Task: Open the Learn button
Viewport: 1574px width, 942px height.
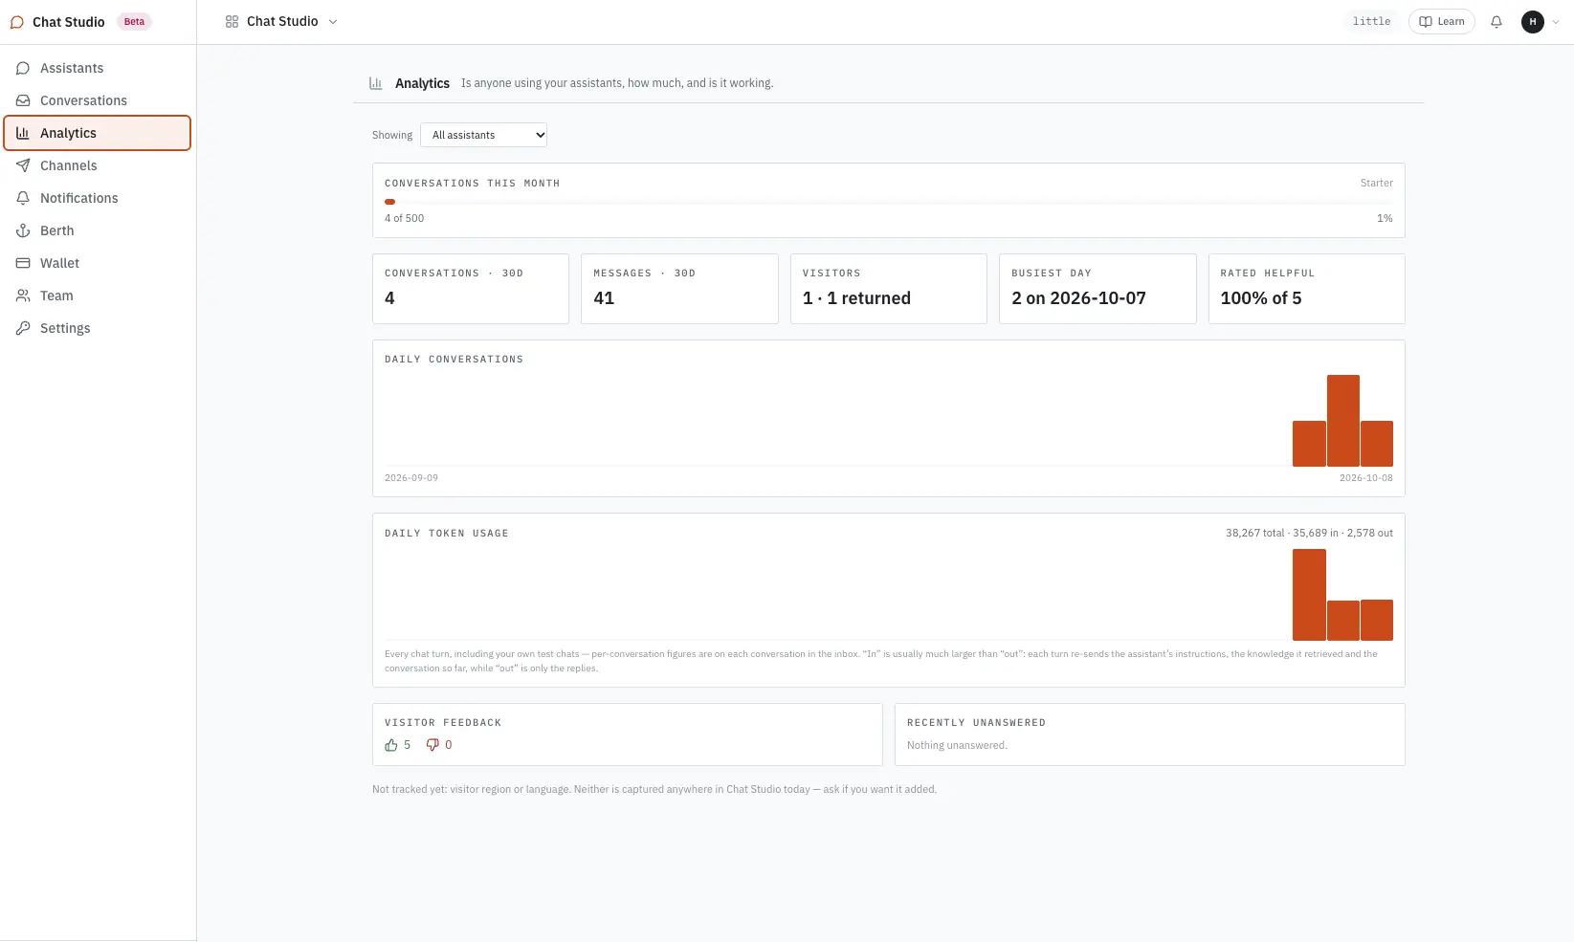Action: (1442, 22)
